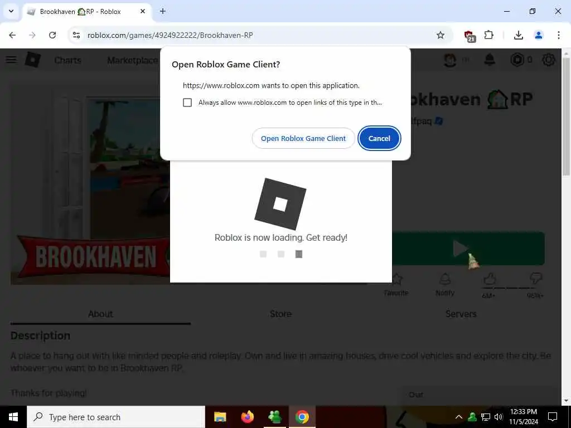Open the Roblox settings gear
The width and height of the screenshot is (571, 428).
[549, 60]
